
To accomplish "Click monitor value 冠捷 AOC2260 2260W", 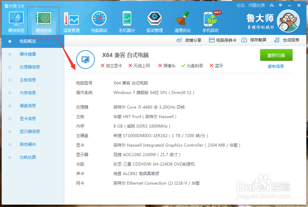I will pos(147,155).
